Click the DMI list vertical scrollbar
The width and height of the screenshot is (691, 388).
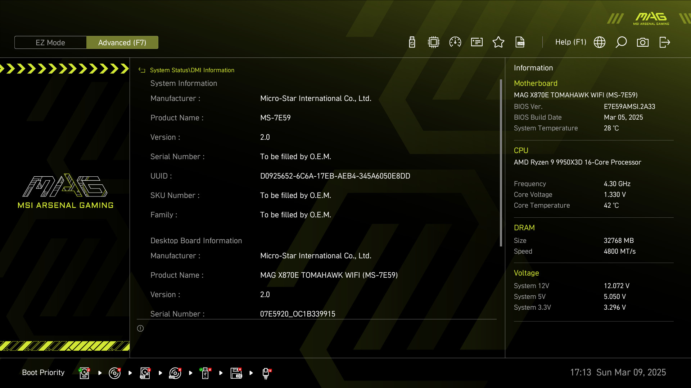pyautogui.click(x=501, y=163)
